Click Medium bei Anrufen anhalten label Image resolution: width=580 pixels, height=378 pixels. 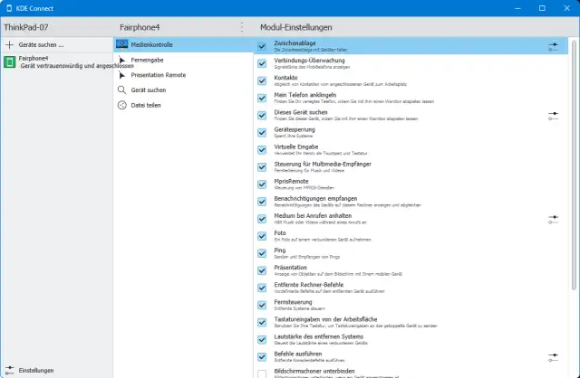313,215
